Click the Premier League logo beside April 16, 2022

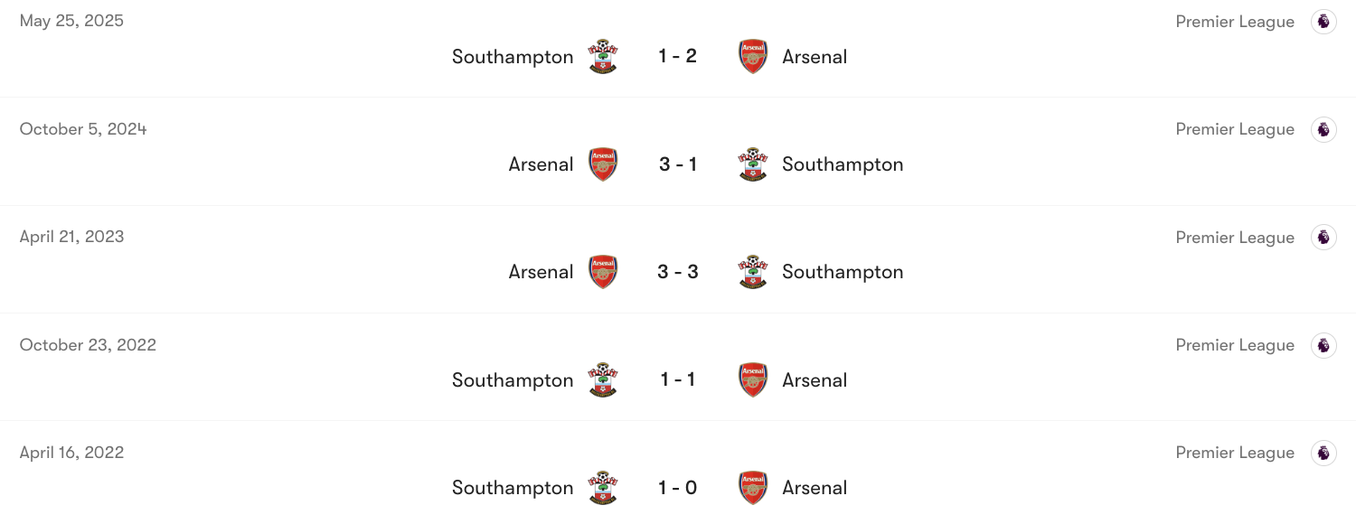[x=1323, y=453]
